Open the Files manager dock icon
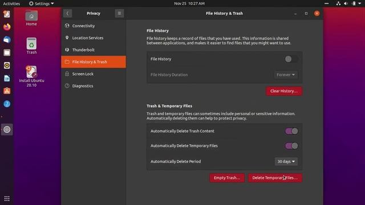 [7, 52]
